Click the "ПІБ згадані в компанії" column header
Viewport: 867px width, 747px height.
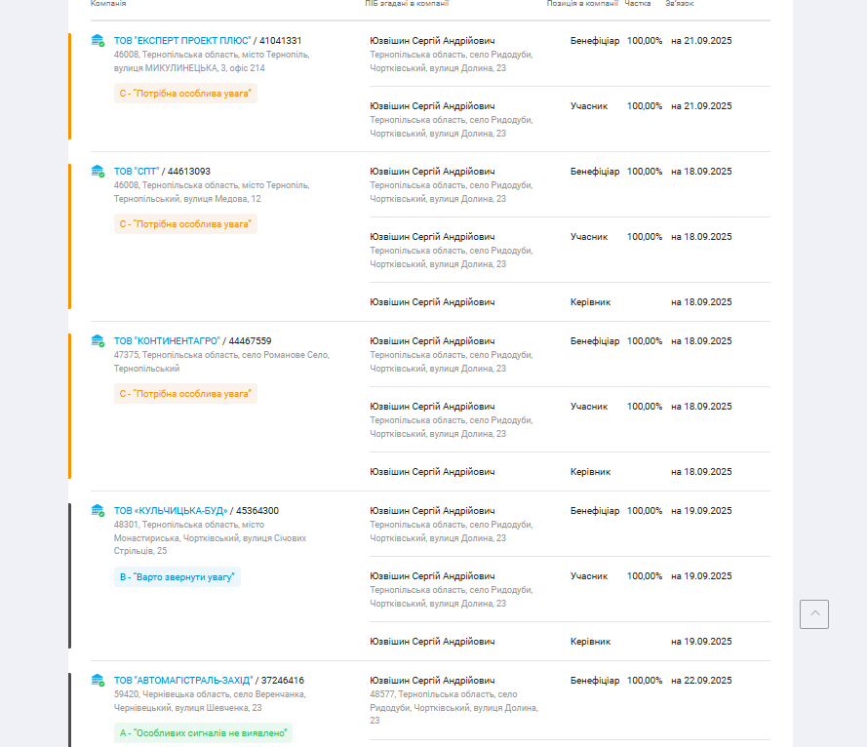click(x=407, y=4)
